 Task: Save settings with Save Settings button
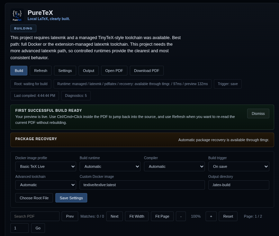click(71, 198)
